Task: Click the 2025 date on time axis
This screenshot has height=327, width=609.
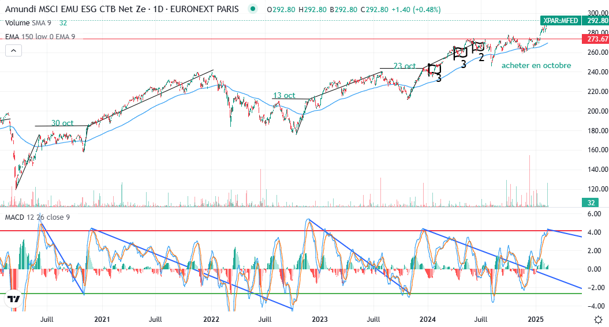Action: tap(536, 320)
